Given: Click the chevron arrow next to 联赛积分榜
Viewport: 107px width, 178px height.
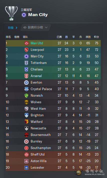Looking at the screenshot, I should [x=46, y=27].
